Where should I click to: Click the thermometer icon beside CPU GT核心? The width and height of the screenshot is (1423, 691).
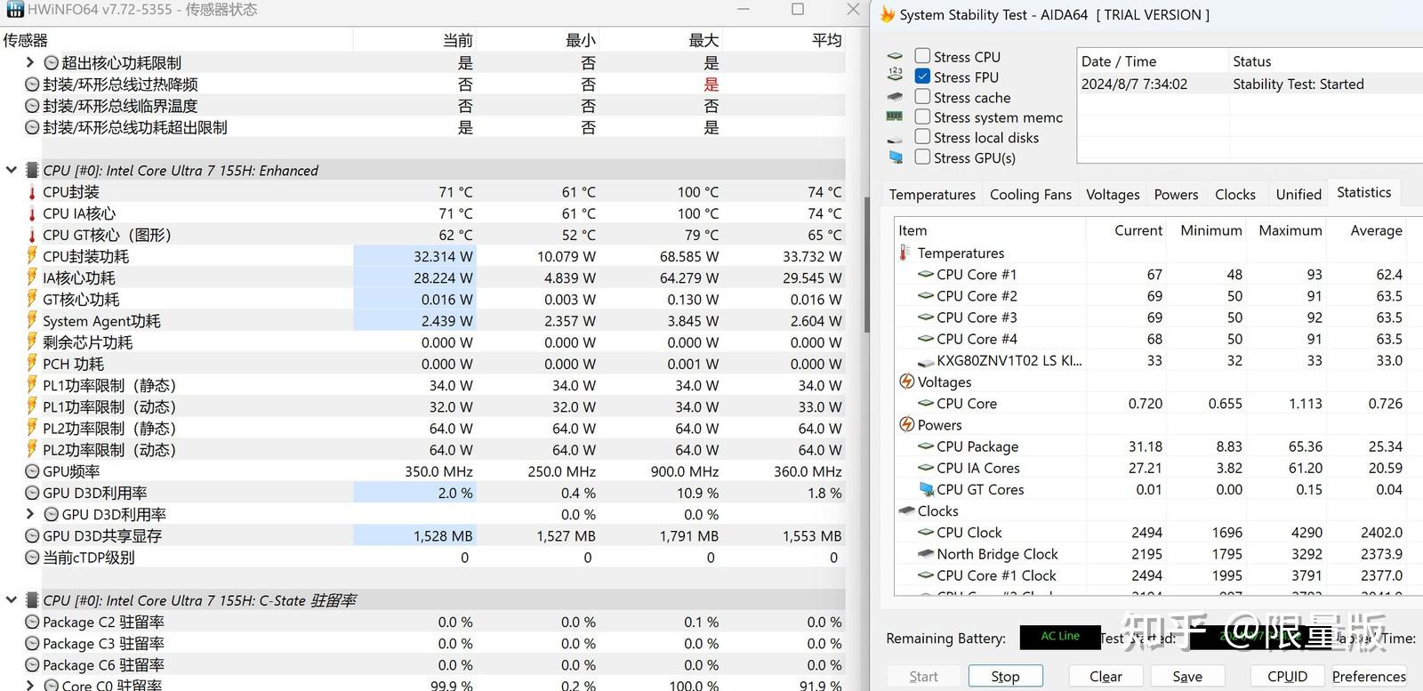point(32,235)
